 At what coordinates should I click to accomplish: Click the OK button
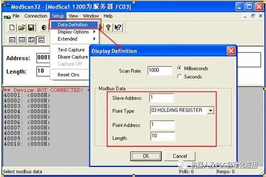coord(146,156)
